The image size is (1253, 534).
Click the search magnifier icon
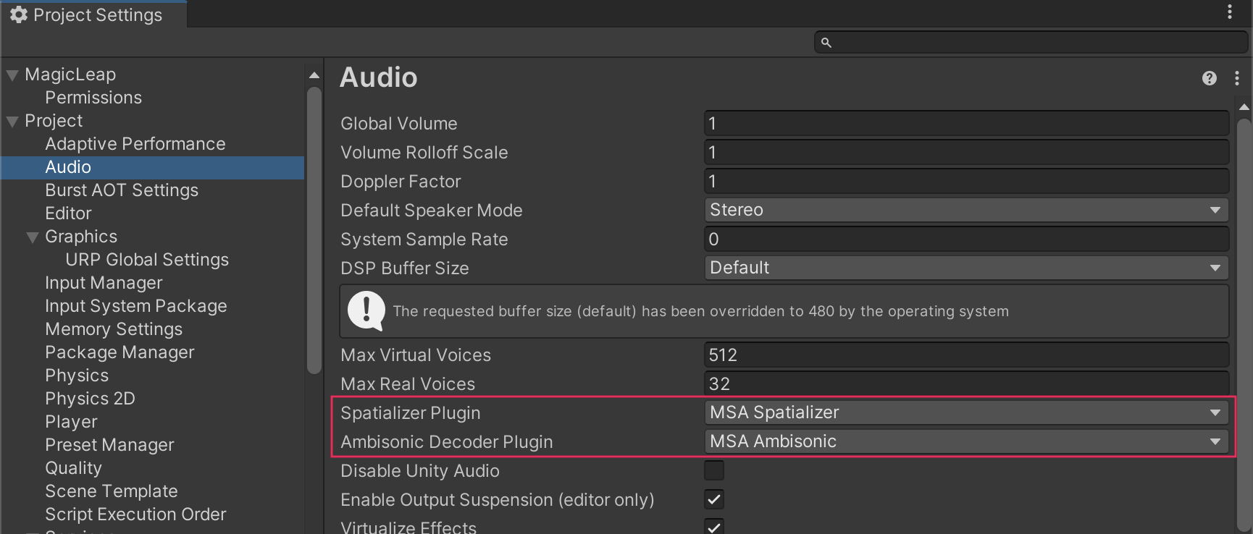point(826,43)
